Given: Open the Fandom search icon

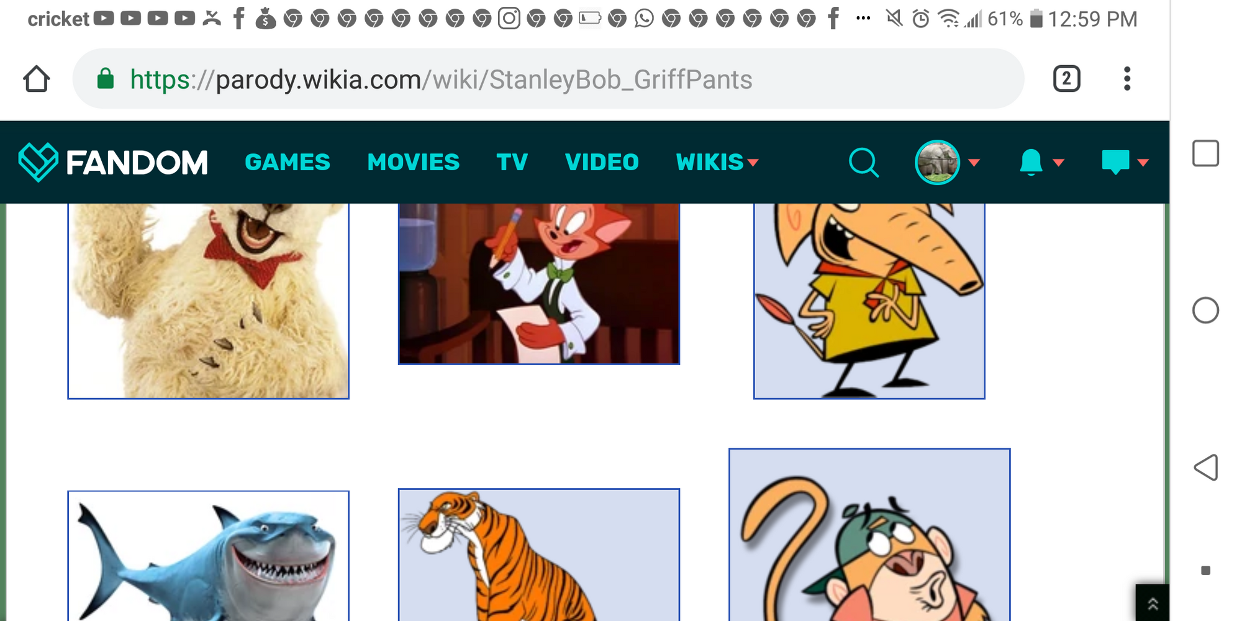Looking at the screenshot, I should click(x=863, y=163).
